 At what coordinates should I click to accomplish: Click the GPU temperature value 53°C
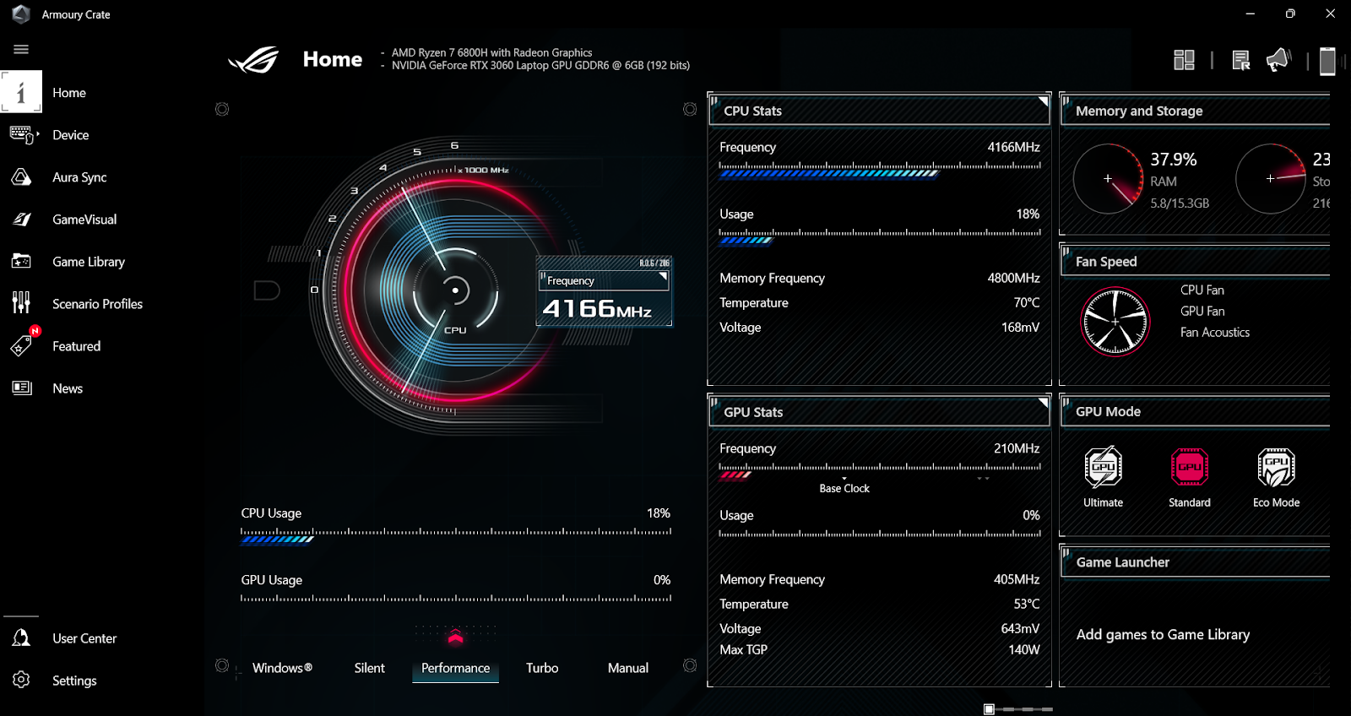point(1027,605)
